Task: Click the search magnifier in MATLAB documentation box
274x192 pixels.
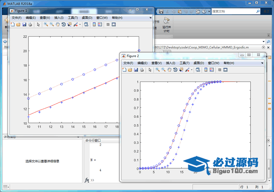Action: click(258, 12)
